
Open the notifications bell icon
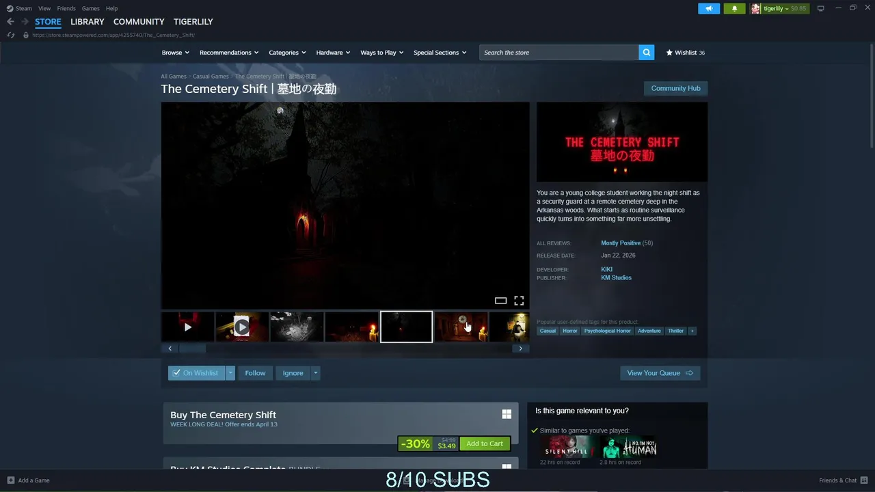pyautogui.click(x=735, y=8)
